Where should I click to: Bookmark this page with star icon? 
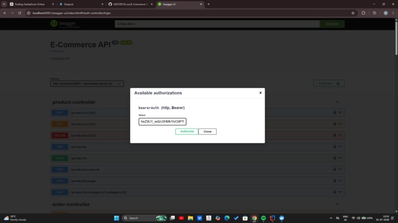[353, 13]
